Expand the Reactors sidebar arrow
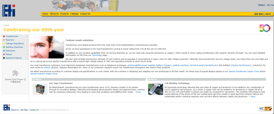The image size is (274, 114). [x=28, y=40]
